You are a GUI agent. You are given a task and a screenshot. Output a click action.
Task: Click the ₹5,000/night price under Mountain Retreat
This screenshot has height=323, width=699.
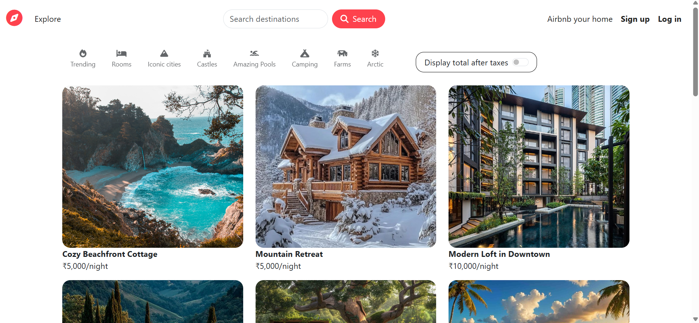pyautogui.click(x=278, y=266)
